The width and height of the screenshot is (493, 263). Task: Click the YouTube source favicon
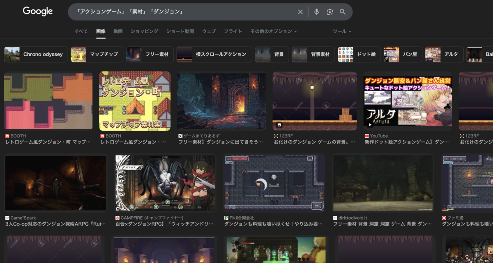[366, 136]
